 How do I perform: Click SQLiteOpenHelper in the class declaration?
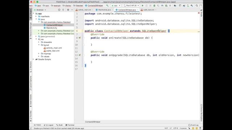(x=154, y=31)
